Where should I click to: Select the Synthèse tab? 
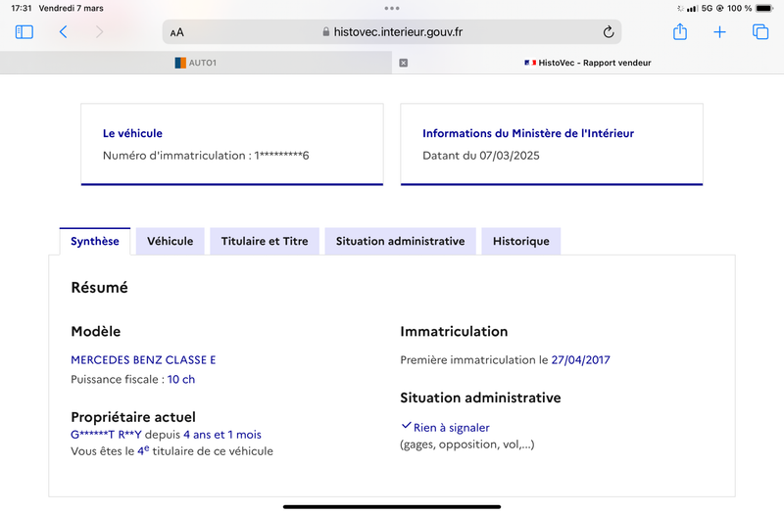click(x=95, y=241)
